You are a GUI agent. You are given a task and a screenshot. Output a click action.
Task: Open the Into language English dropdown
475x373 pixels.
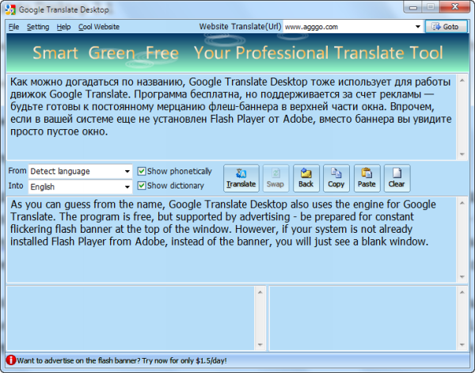(80, 187)
